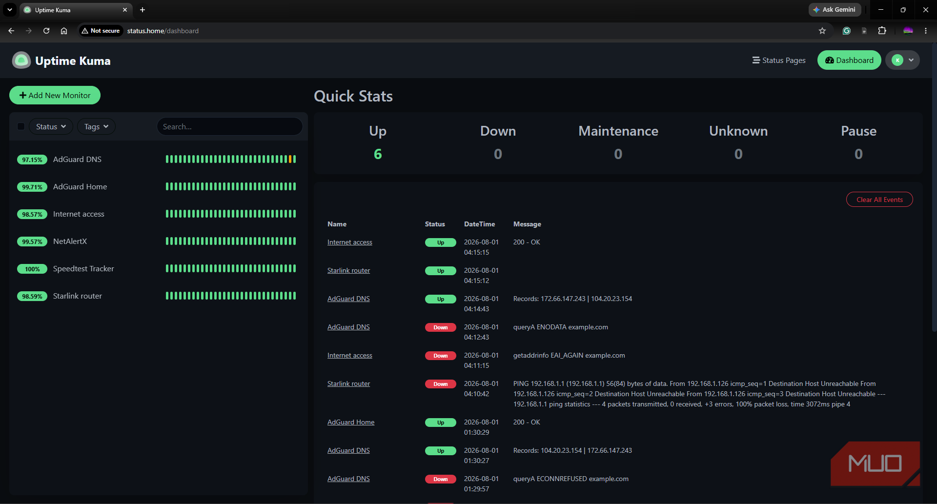The height and width of the screenshot is (504, 937).
Task: Open Starlink router link at 04:10:42
Action: click(x=348, y=383)
